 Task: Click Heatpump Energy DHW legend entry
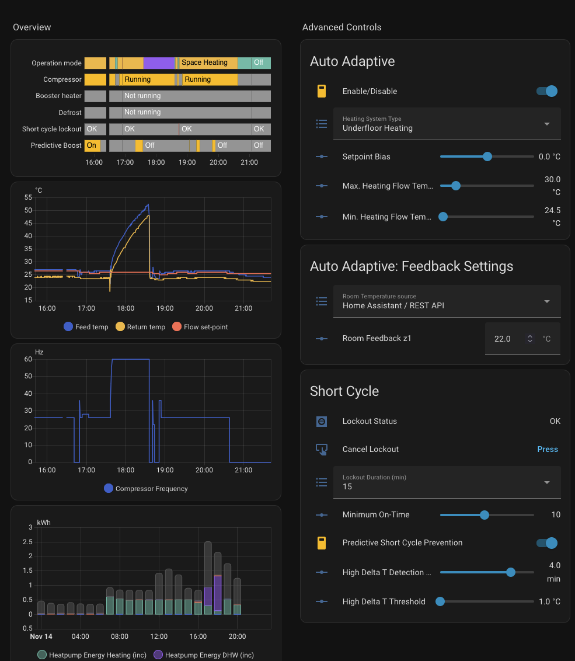coord(204,655)
